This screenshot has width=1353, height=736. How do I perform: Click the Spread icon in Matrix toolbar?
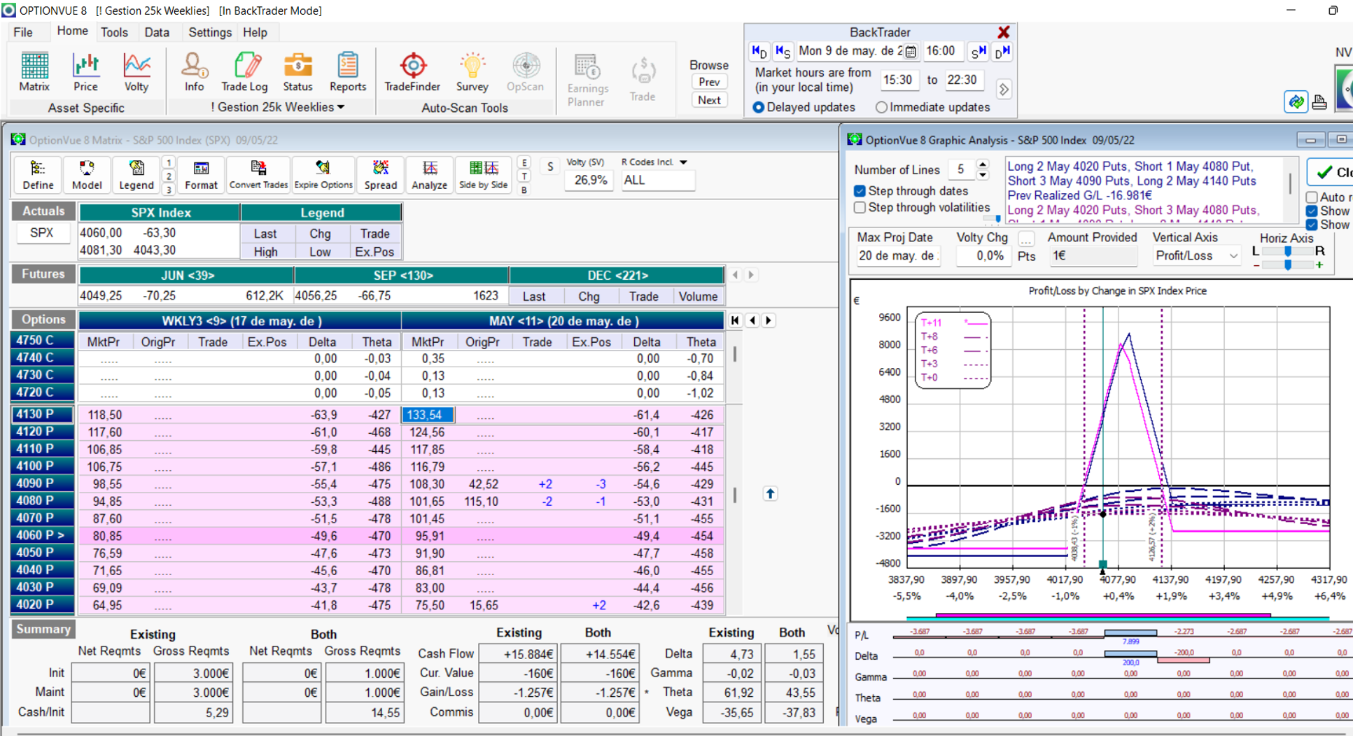[380, 175]
